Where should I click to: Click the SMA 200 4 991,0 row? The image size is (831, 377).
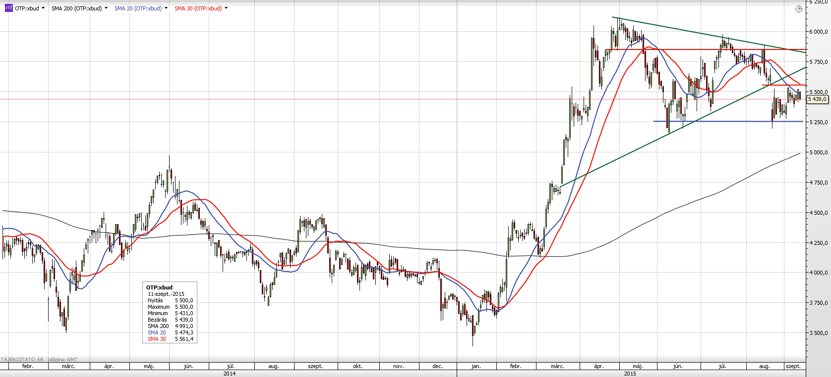click(170, 326)
